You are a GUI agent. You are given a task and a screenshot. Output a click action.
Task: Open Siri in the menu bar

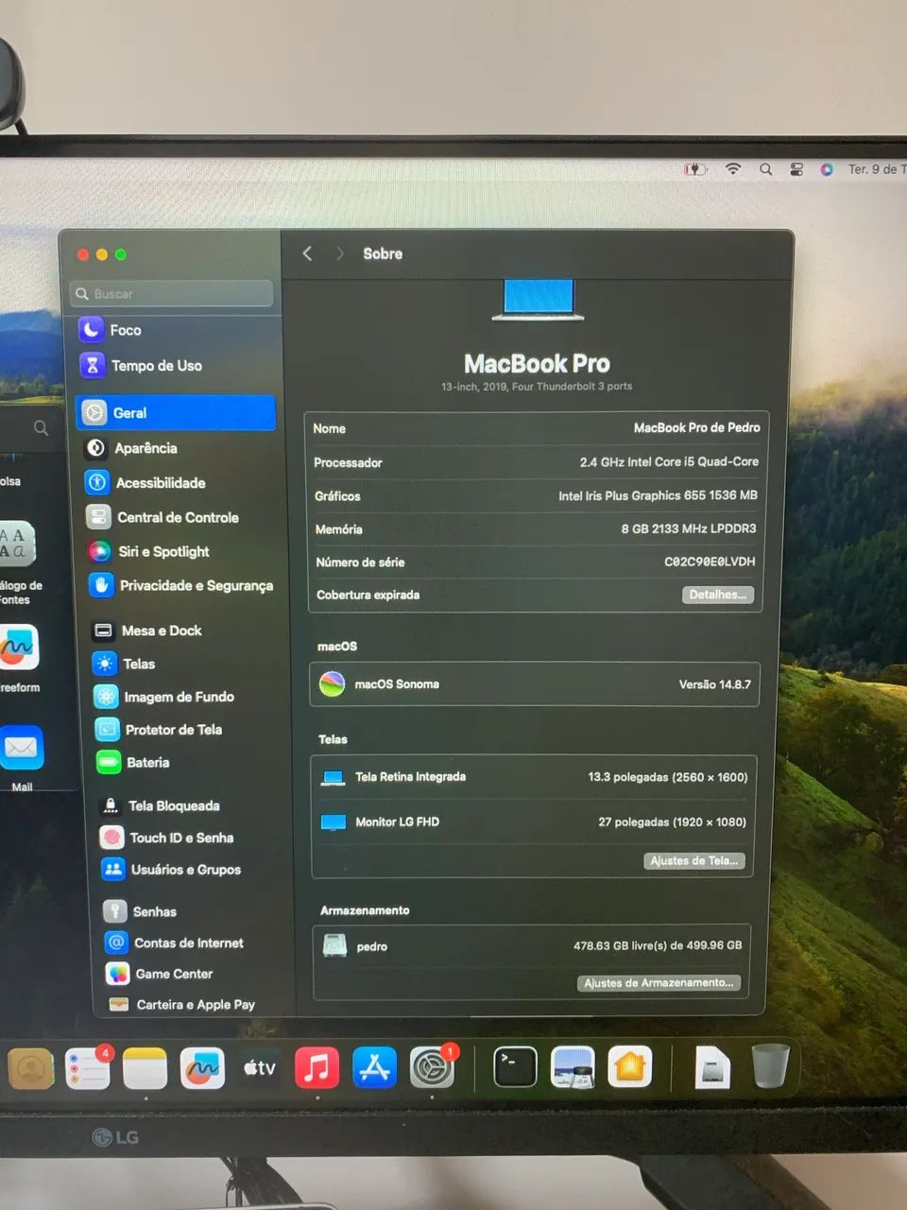(x=827, y=169)
